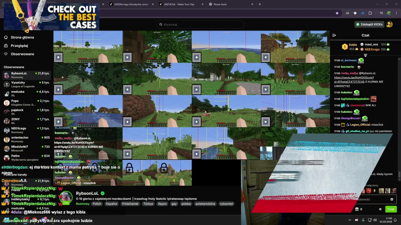Screen dimensions: 401x225
Task: Click polskarodzina stream tag
Action: coord(205,204)
